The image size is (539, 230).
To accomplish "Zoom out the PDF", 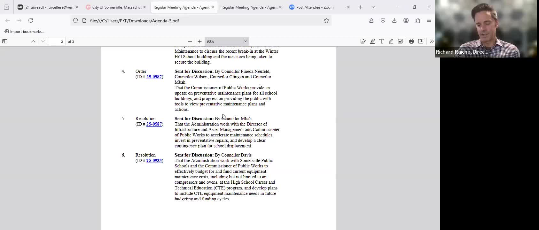I will click(x=190, y=41).
